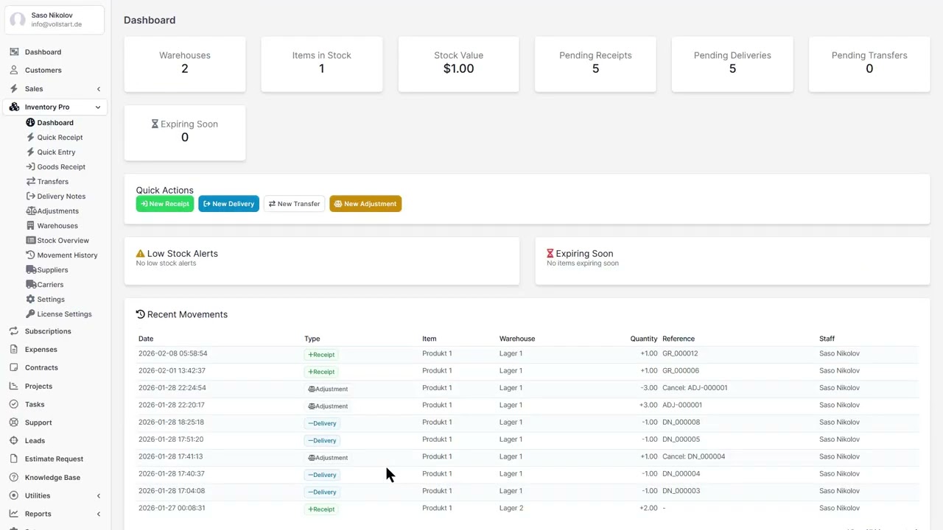The height and width of the screenshot is (530, 943).
Task: Click the Customers person icon
Action: [14, 71]
